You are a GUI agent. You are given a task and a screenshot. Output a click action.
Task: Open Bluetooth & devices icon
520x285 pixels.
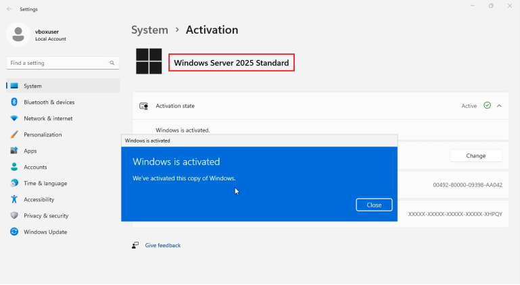point(14,102)
